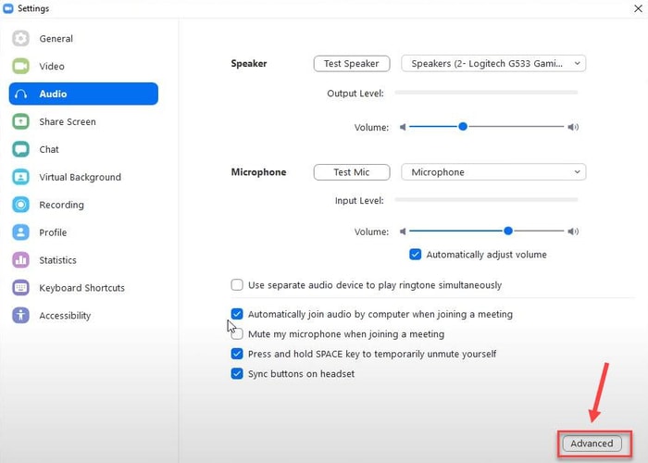
Task: Switch to Video settings
Action: (x=83, y=66)
